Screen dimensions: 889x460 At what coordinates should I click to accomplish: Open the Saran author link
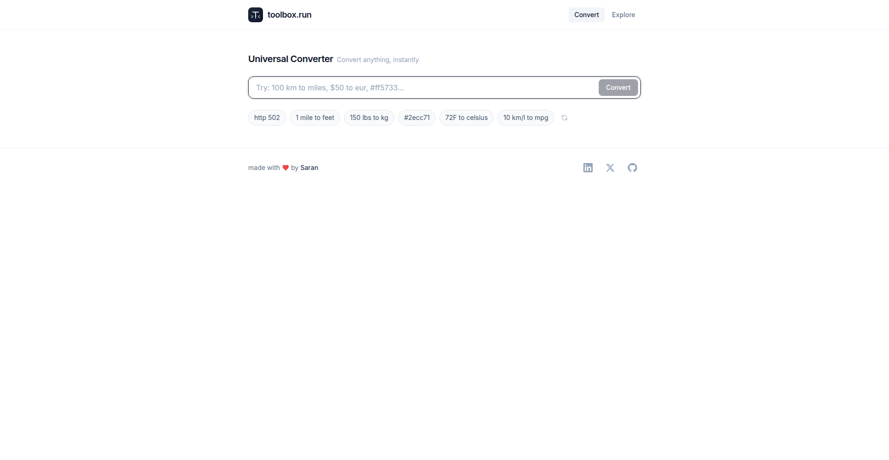[309, 168]
